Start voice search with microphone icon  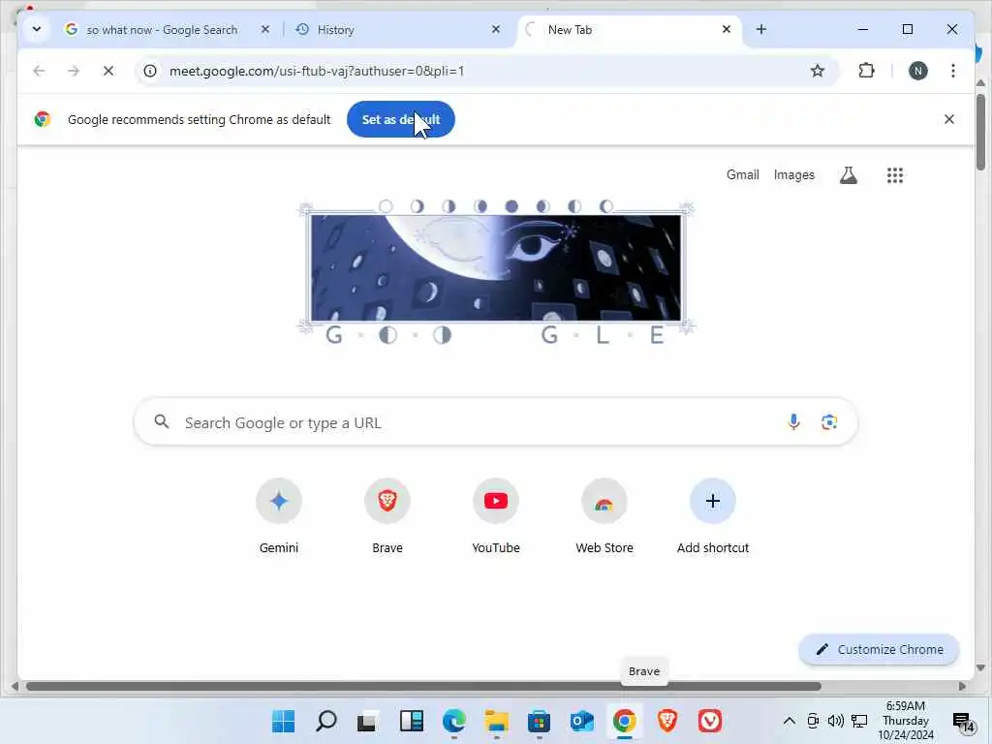pyautogui.click(x=793, y=422)
